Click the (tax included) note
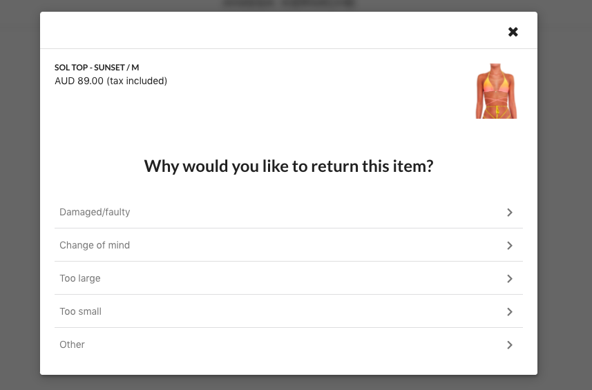592x390 pixels. 137,81
